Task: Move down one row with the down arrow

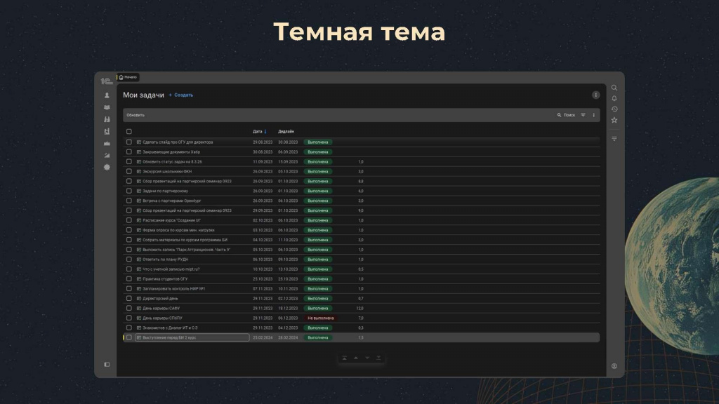Action: [367, 358]
